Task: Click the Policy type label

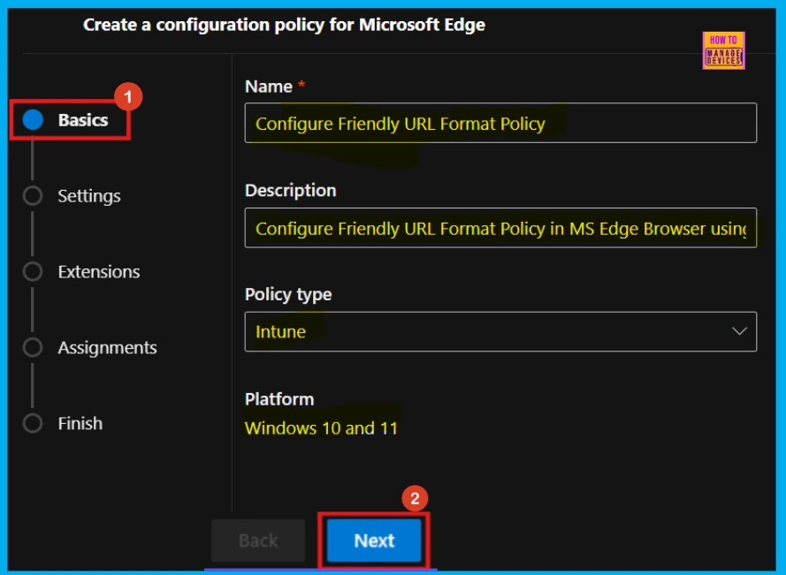Action: click(288, 294)
